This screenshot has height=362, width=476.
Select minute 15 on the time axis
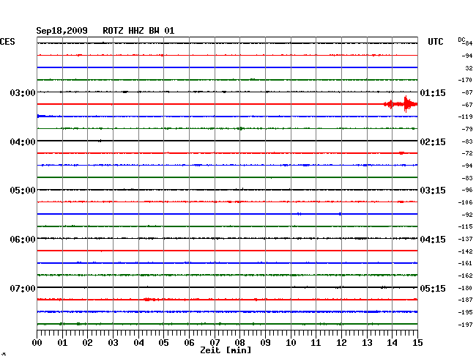point(417,342)
